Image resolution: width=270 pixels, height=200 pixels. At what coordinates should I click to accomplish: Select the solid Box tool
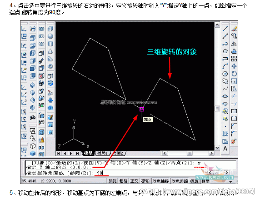(x=50, y=29)
